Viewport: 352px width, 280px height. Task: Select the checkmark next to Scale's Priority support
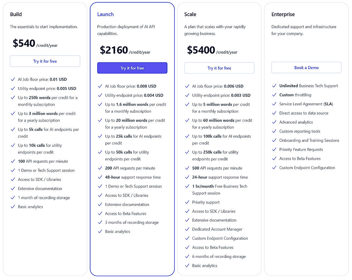point(187,202)
